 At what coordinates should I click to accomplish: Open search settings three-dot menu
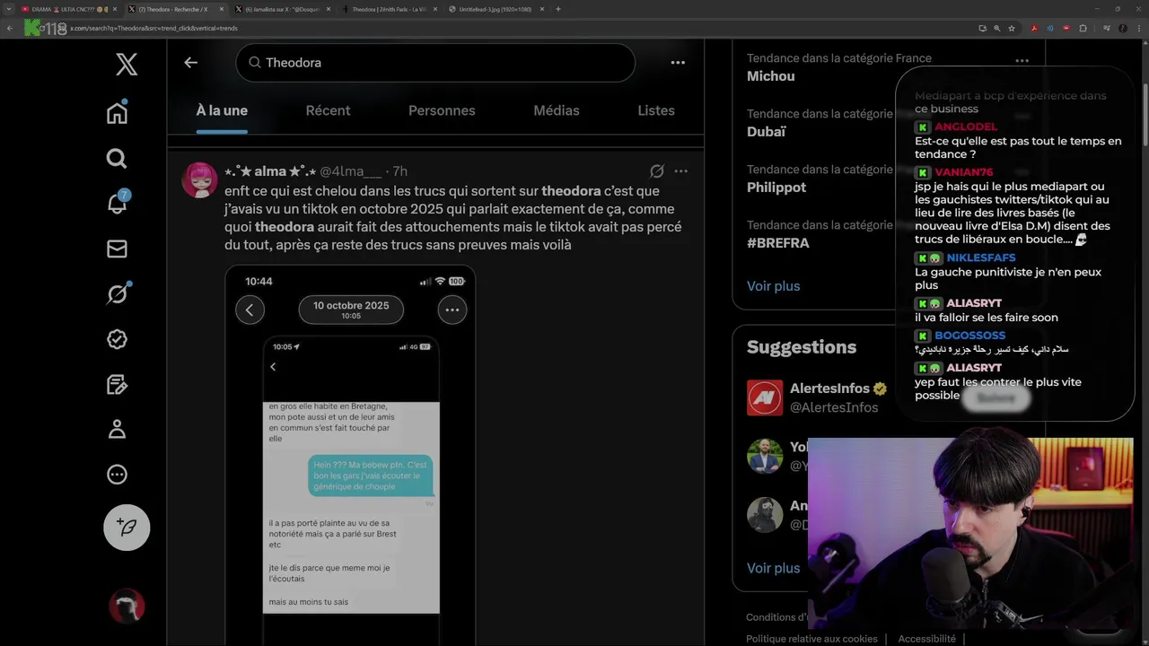pos(678,63)
